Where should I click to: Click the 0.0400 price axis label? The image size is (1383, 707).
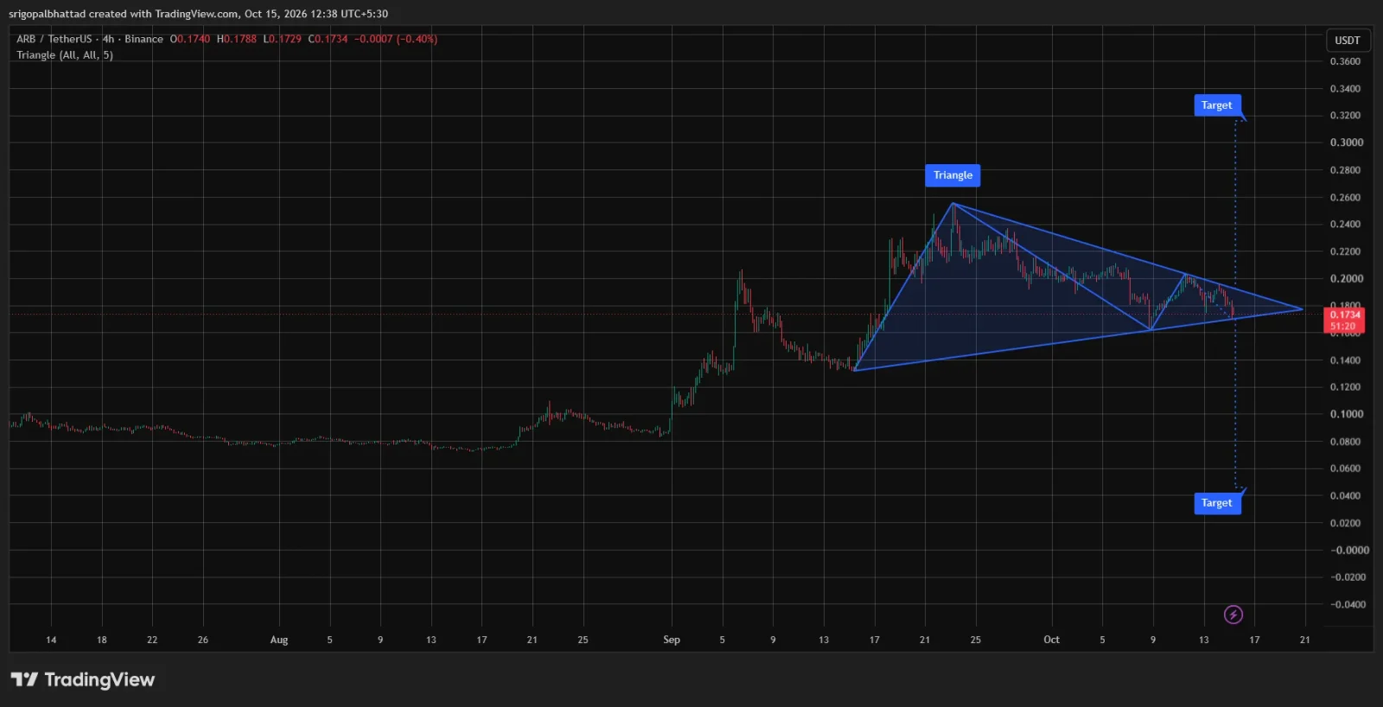1345,495
